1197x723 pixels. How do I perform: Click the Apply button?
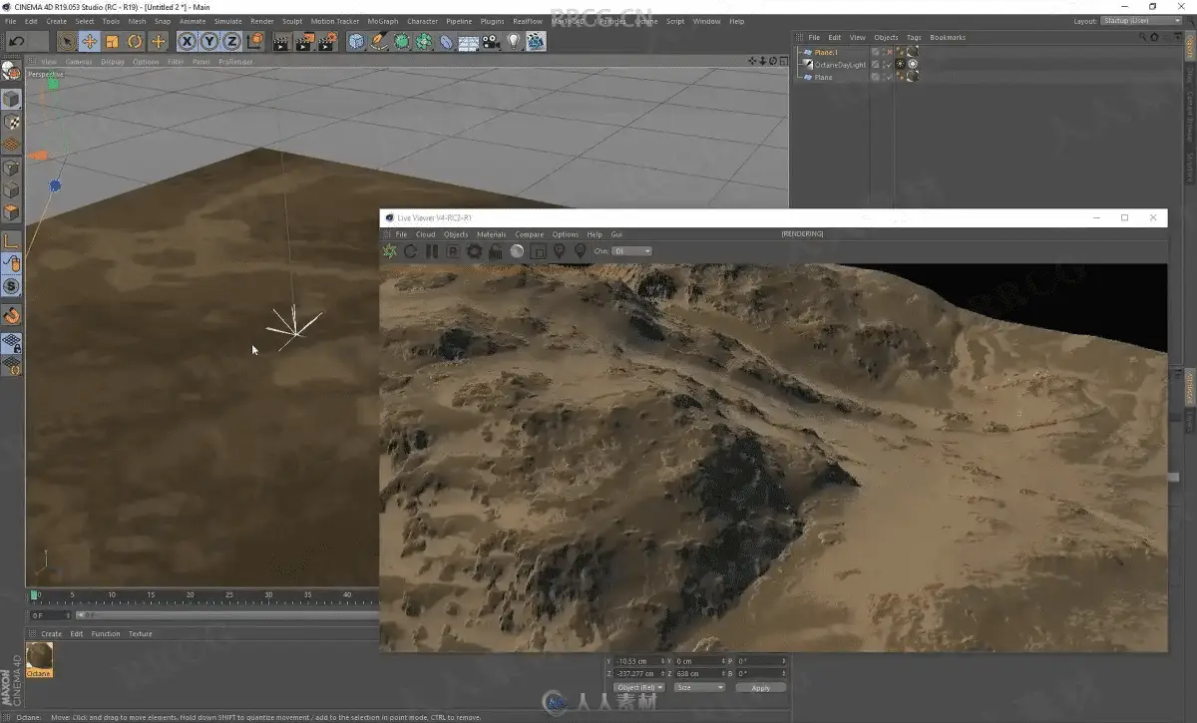tap(760, 688)
